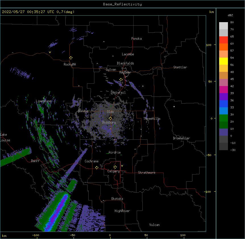Pick the blue 36-33 dBZ legend swatch
This screenshot has width=245, height=239.
point(223,104)
